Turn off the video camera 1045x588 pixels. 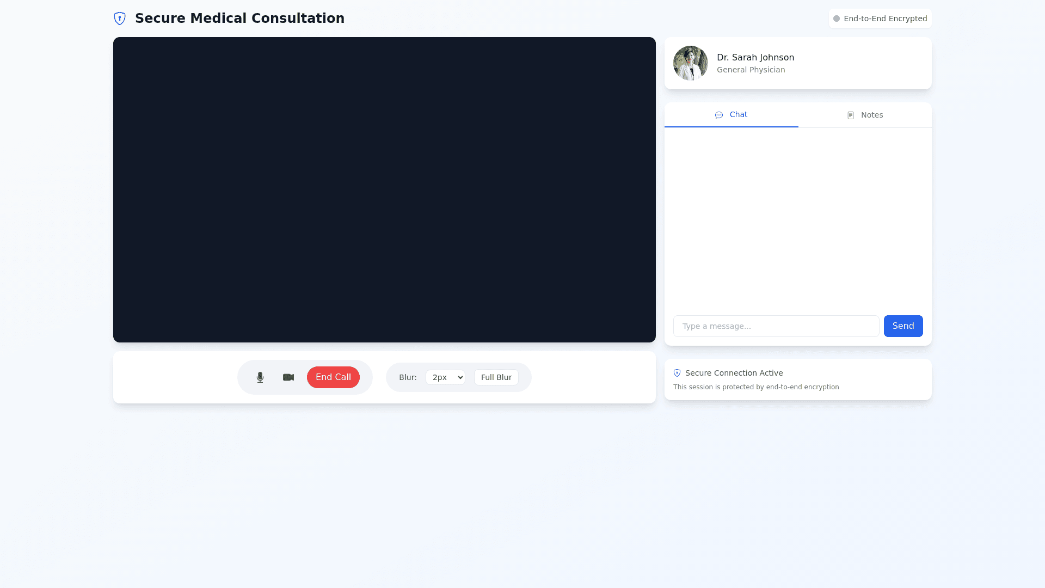[x=288, y=377]
